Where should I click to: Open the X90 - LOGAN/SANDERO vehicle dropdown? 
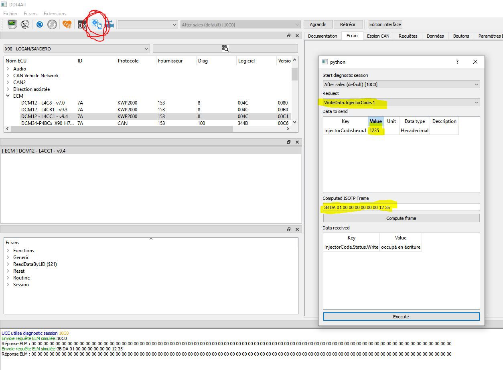pyautogui.click(x=76, y=49)
